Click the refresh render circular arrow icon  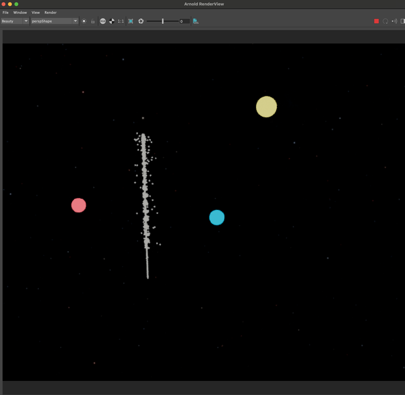click(385, 21)
